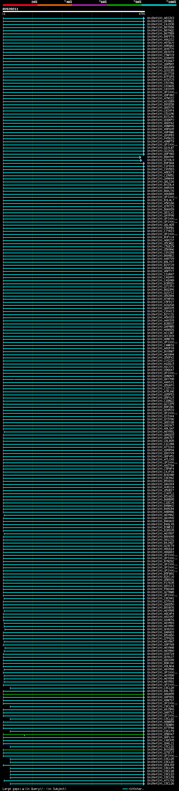Select hit UniRef100_Q4GXK7
The height and width of the screenshot is (791, 179).
click(160, 426)
